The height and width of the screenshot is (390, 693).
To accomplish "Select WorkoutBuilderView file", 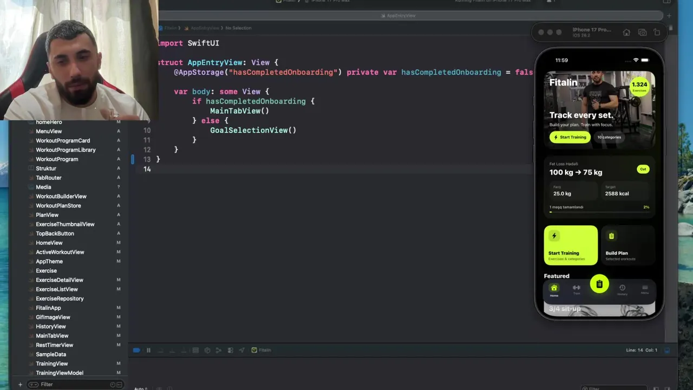I will coord(61,197).
